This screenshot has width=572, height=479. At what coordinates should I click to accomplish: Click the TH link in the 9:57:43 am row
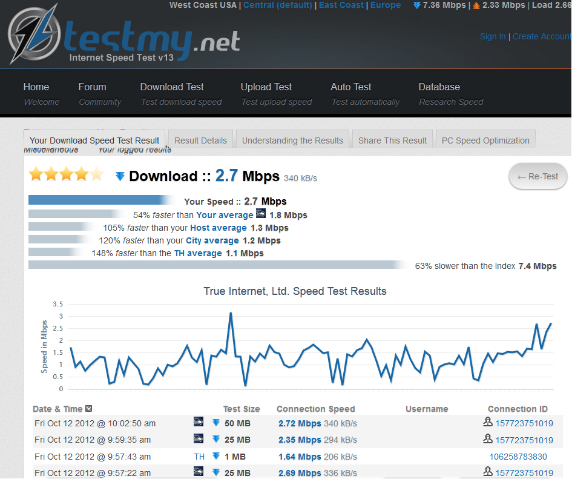199,457
